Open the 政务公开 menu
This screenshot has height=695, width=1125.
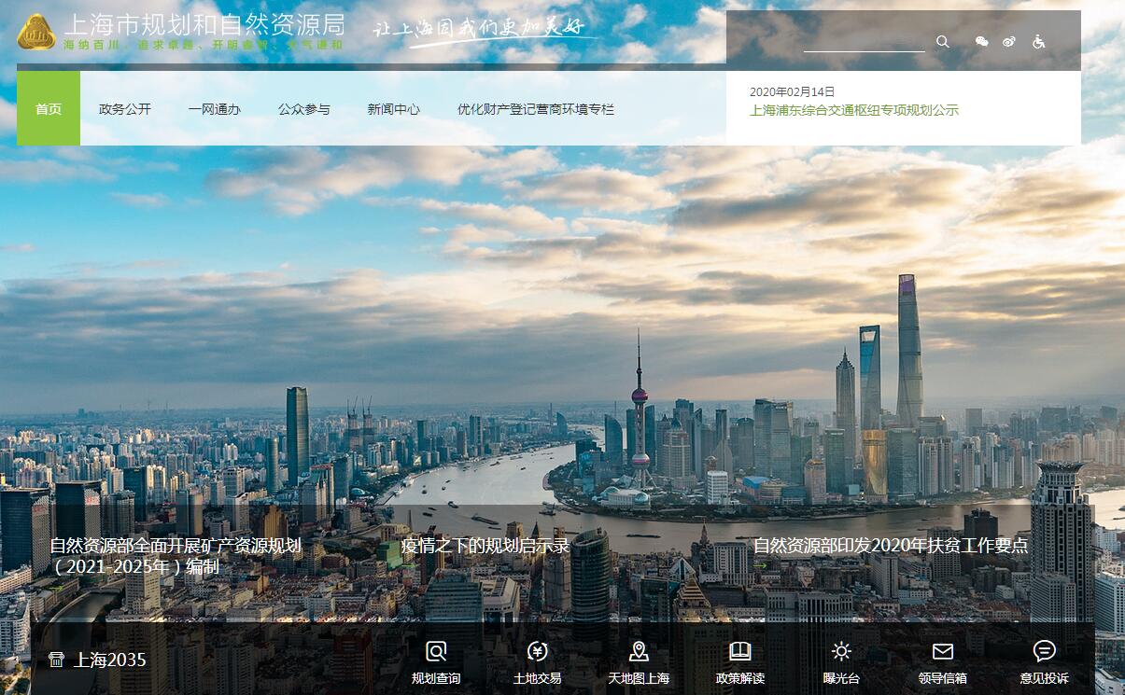pyautogui.click(x=125, y=109)
